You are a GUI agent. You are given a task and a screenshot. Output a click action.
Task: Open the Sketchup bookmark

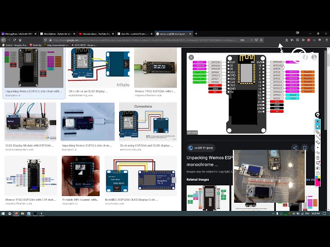(x=36, y=45)
